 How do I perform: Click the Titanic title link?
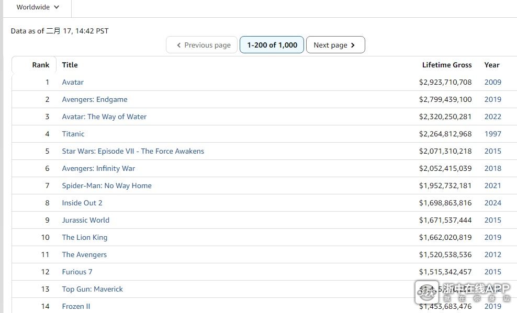(73, 134)
